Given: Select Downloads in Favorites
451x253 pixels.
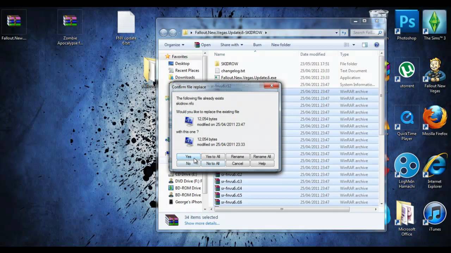Looking at the screenshot, I should tap(185, 77).
